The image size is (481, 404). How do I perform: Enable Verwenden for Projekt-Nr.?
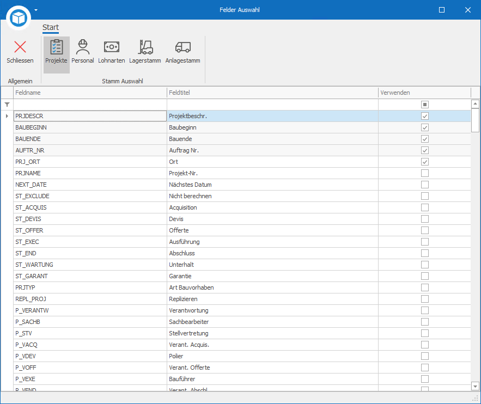[x=425, y=173]
